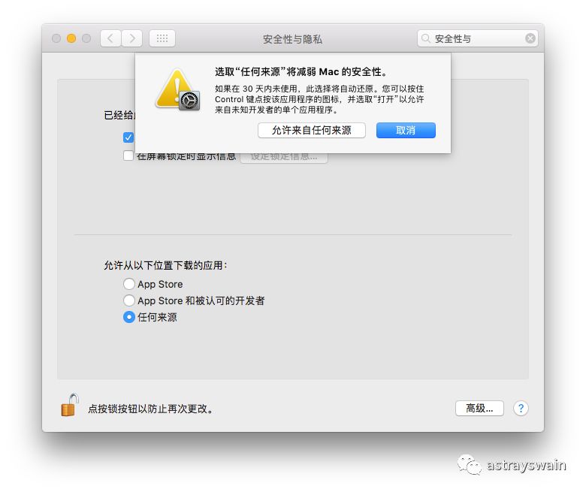Click the forward navigation arrow
The width and height of the screenshot is (586, 492).
[x=132, y=38]
